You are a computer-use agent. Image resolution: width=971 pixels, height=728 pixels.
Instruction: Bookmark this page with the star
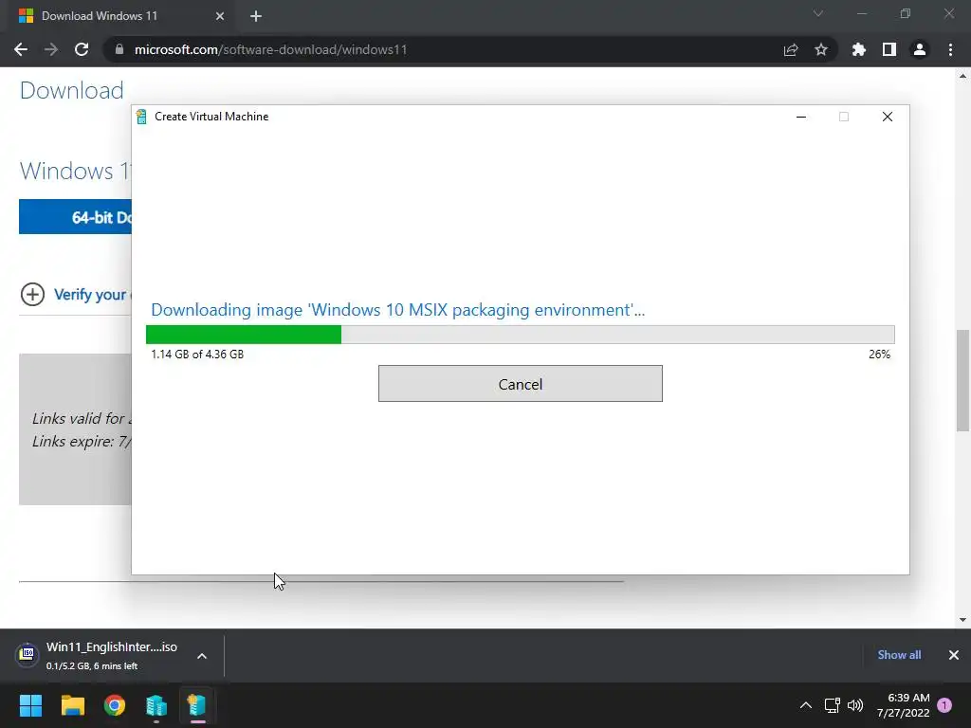(x=821, y=49)
